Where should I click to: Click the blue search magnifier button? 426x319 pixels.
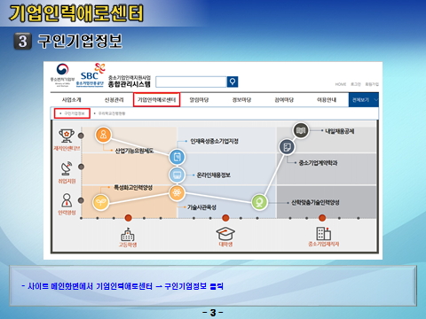(x=233, y=82)
